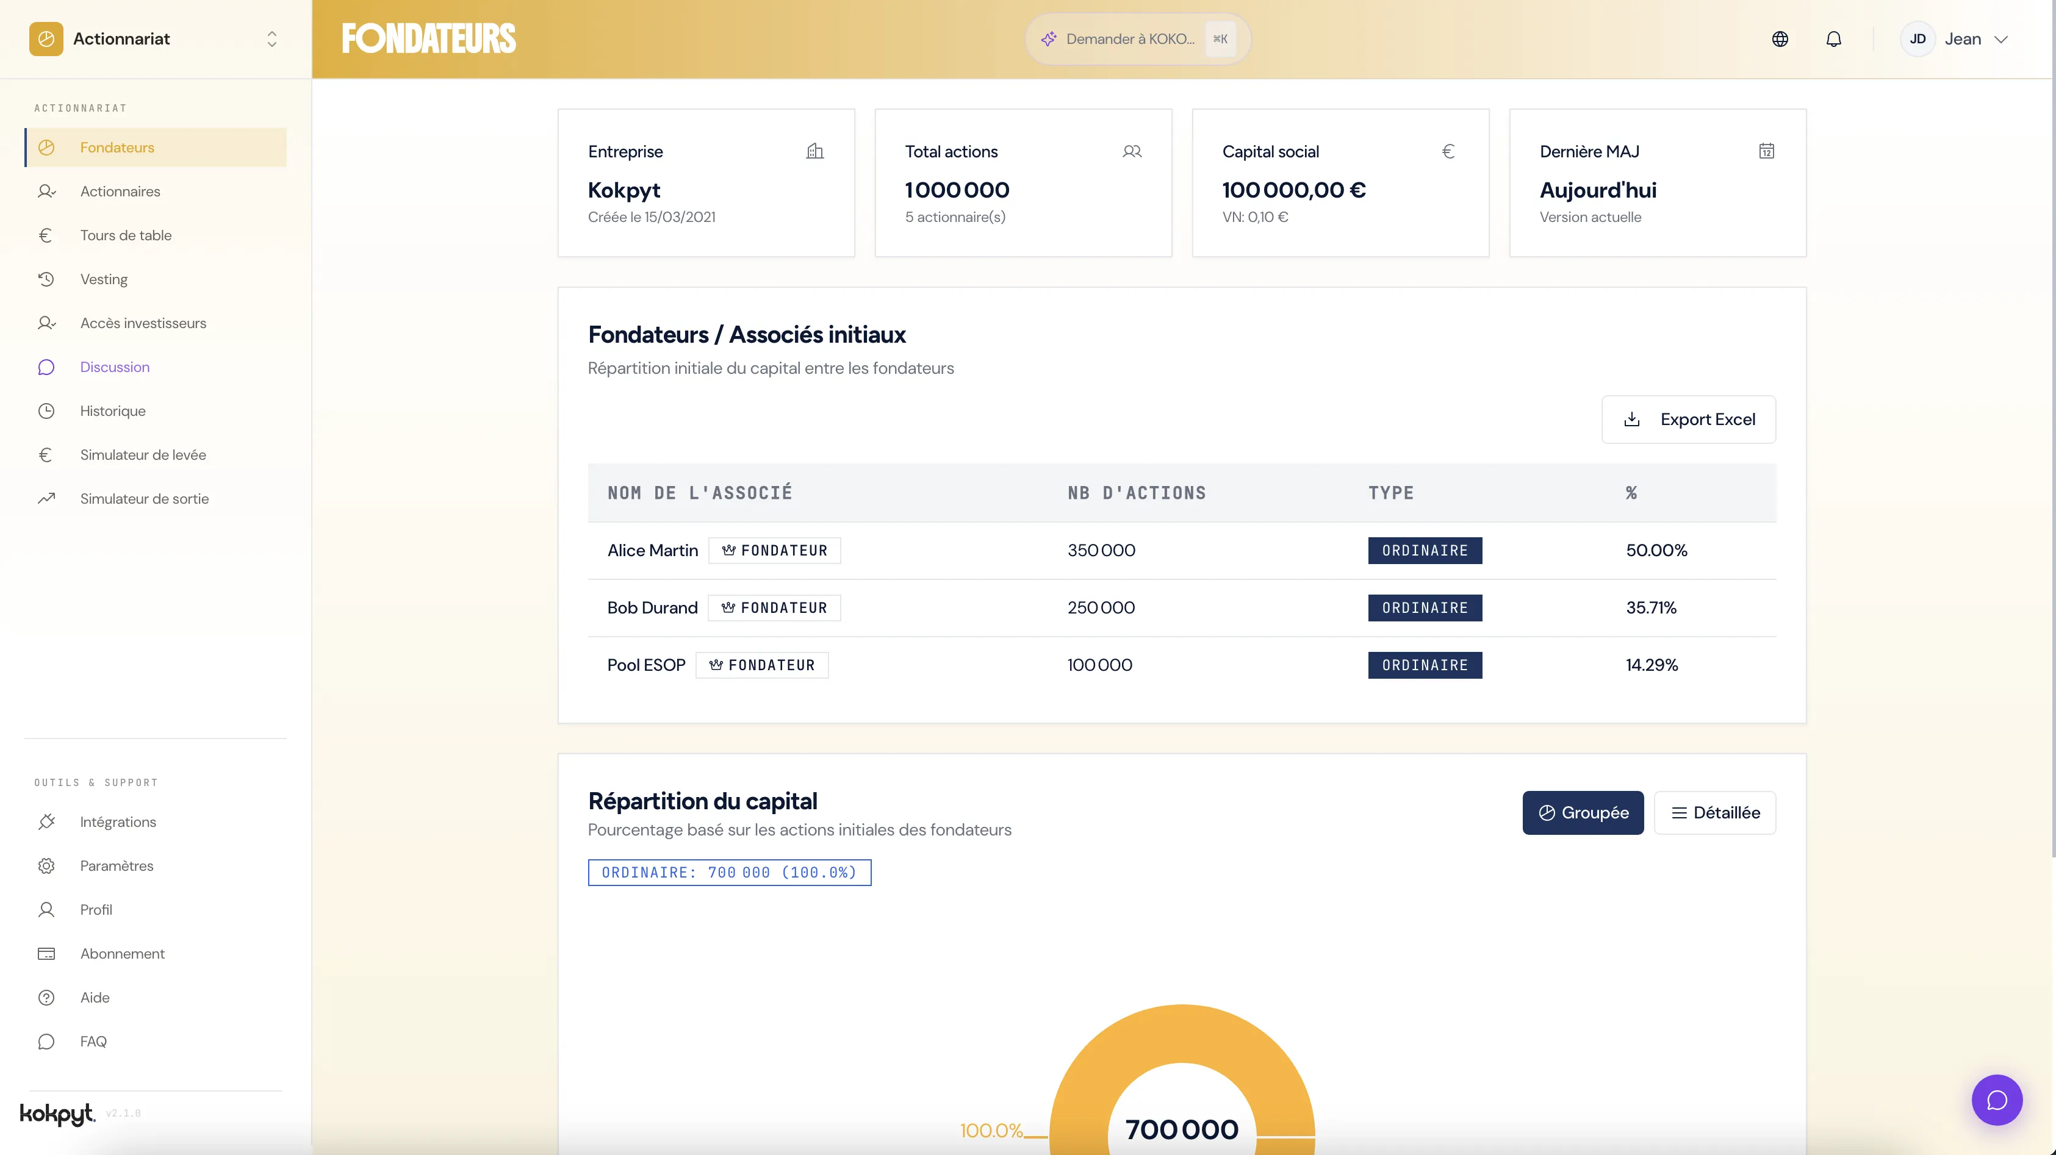This screenshot has height=1155, width=2056.
Task: Click the Historique clock icon
Action: coord(46,411)
